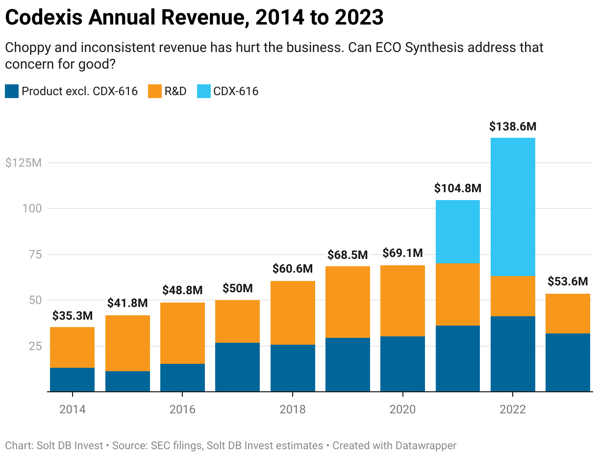
Task: Click the orange R&D segment of the 2014 bar
Action: (73, 347)
